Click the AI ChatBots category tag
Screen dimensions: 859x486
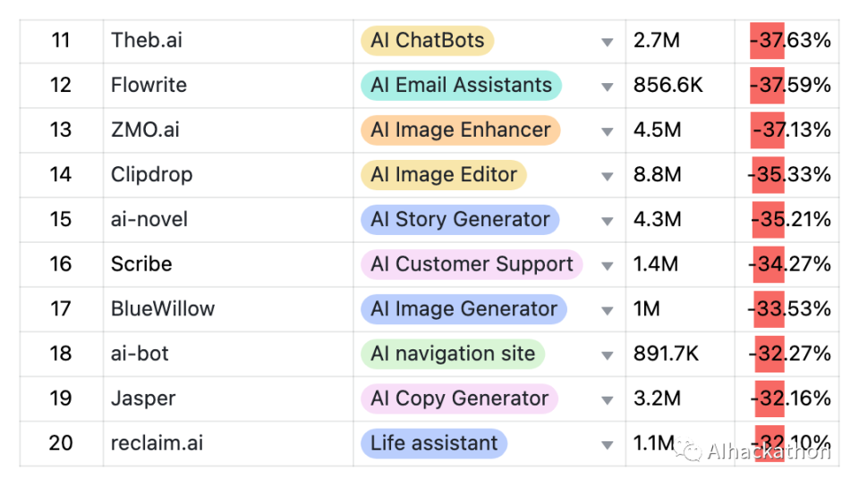point(427,40)
